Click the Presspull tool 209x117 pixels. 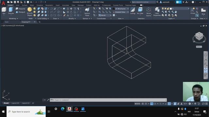click(20, 12)
